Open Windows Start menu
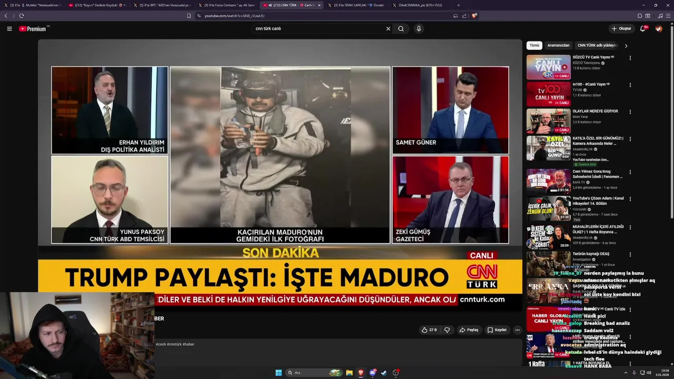 279,373
